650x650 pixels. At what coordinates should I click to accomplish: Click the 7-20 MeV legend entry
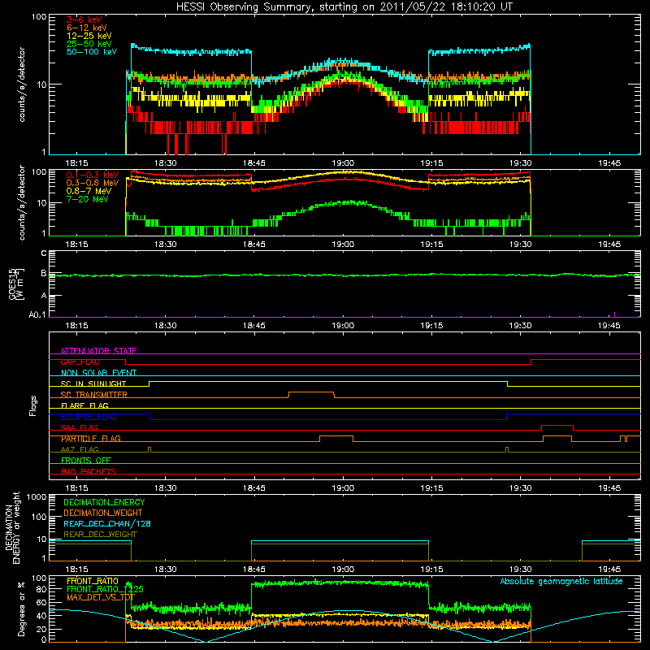pyautogui.click(x=87, y=199)
